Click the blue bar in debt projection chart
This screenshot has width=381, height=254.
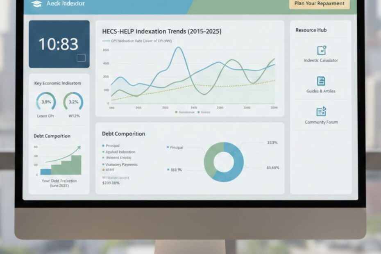pyautogui.click(x=45, y=172)
